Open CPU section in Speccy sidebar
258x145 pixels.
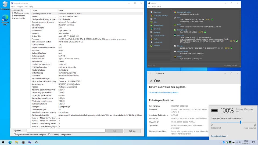click(x=155, y=19)
